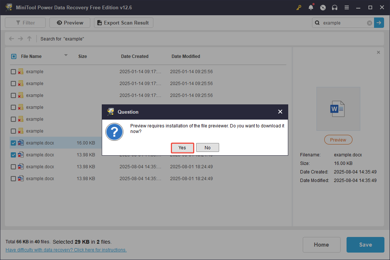Open the notifications bell icon
Image resolution: width=390 pixels, height=260 pixels.
311,7
